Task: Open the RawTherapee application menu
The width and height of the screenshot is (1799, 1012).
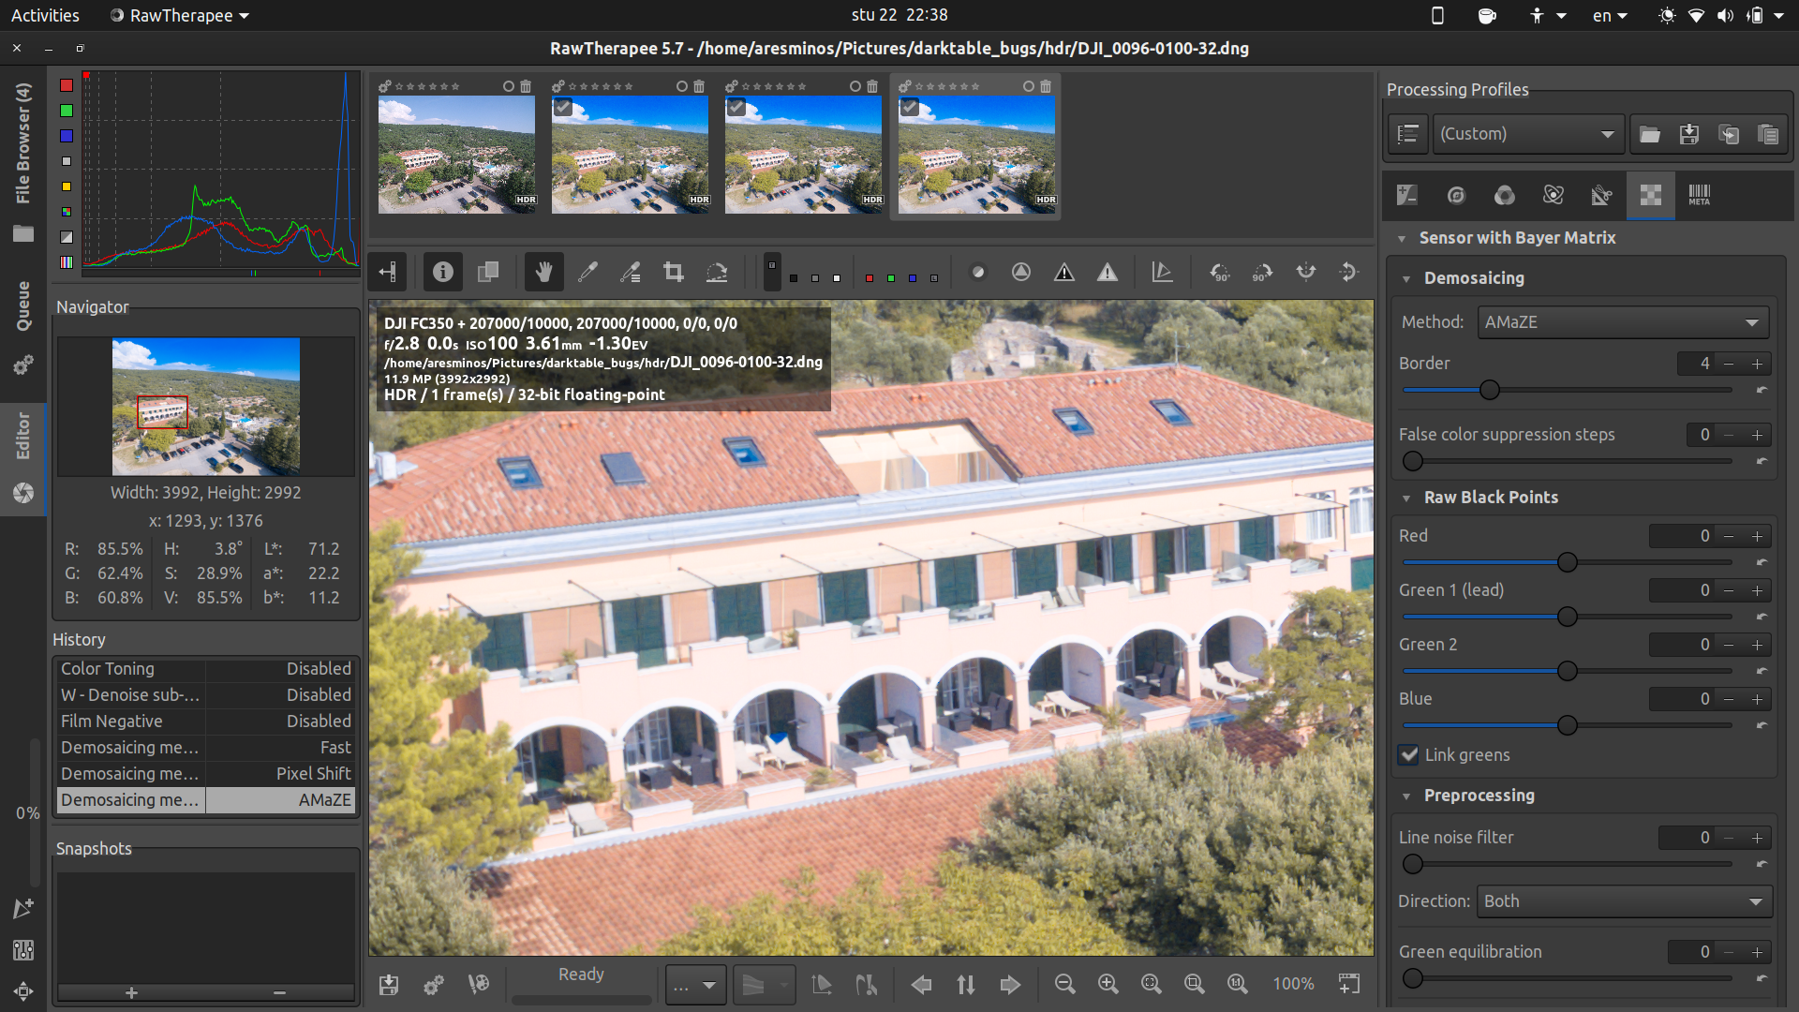Action: point(177,15)
